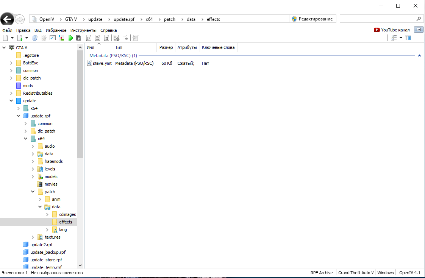This screenshot has width=425, height=278.
Task: Click the red-green blocks toolbar icon
Action: coord(61,38)
